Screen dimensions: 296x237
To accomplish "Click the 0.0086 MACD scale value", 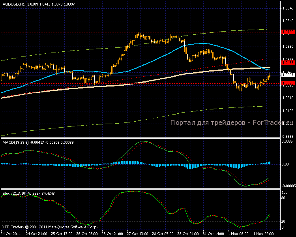I will pos(287,141).
